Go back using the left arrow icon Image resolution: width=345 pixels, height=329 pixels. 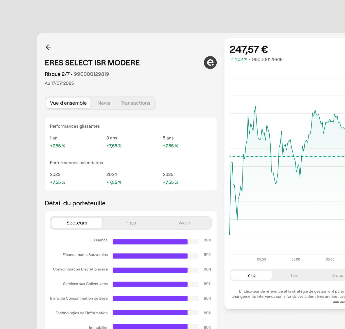pos(48,47)
